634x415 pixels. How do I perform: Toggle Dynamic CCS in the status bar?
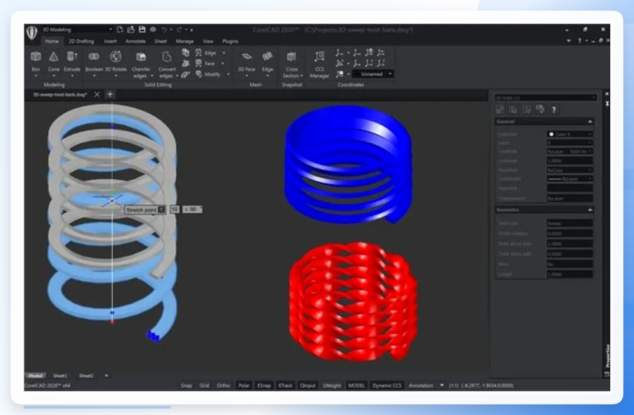click(387, 386)
